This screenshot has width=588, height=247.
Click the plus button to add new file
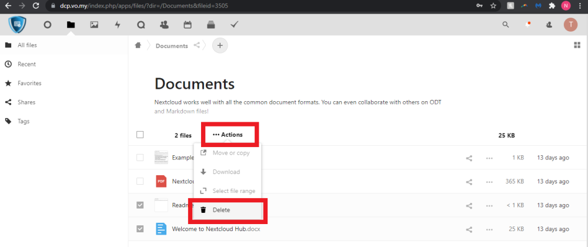click(220, 45)
